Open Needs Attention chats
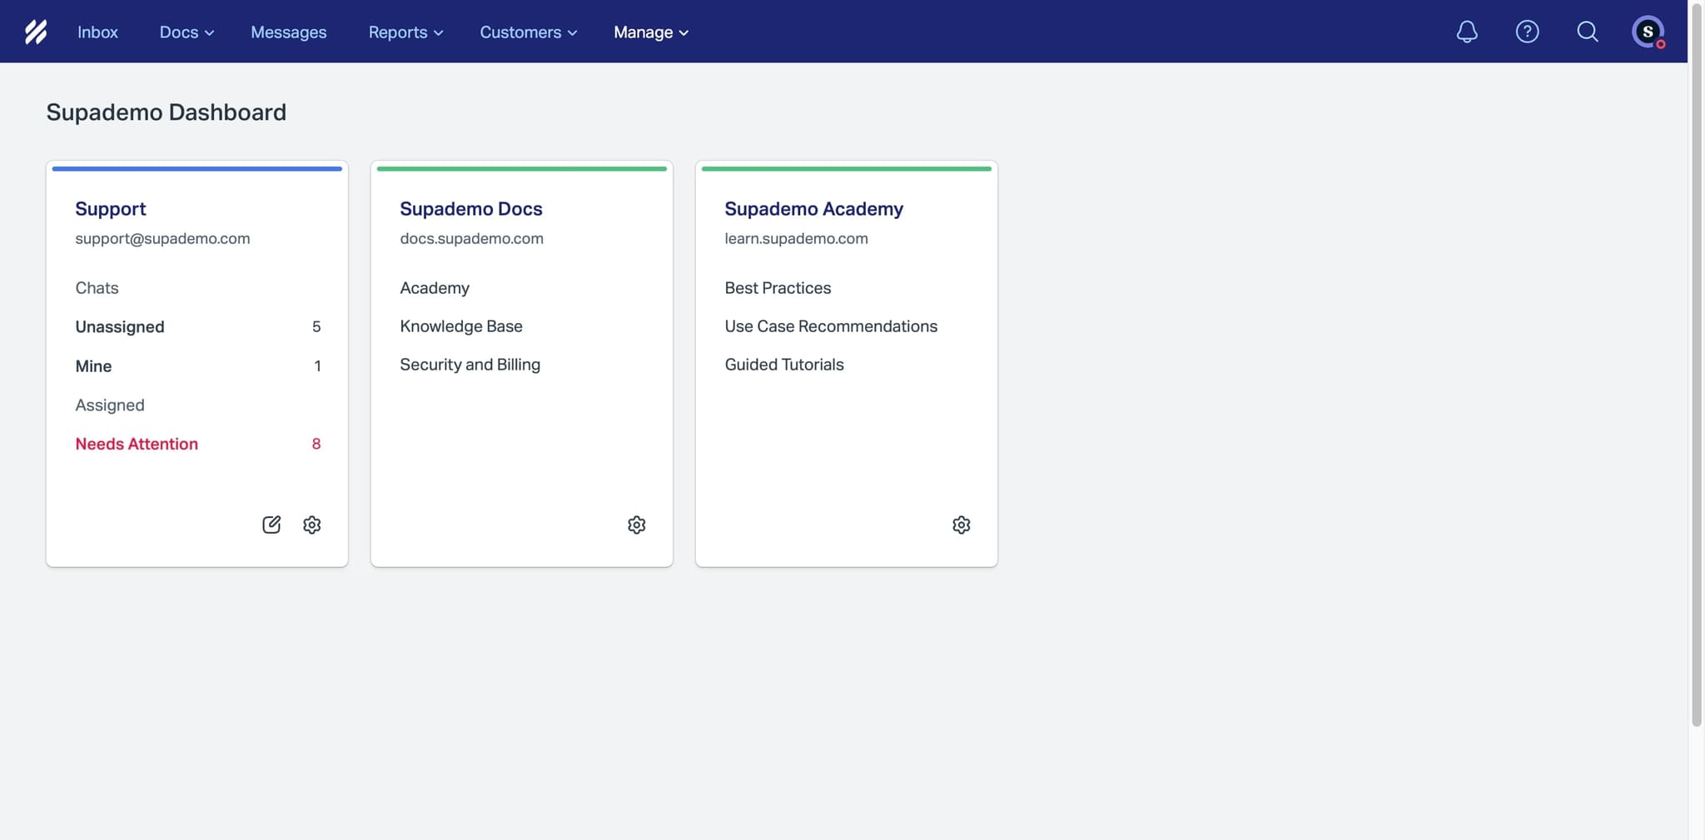Screen dimensions: 1705x840 pos(137,443)
